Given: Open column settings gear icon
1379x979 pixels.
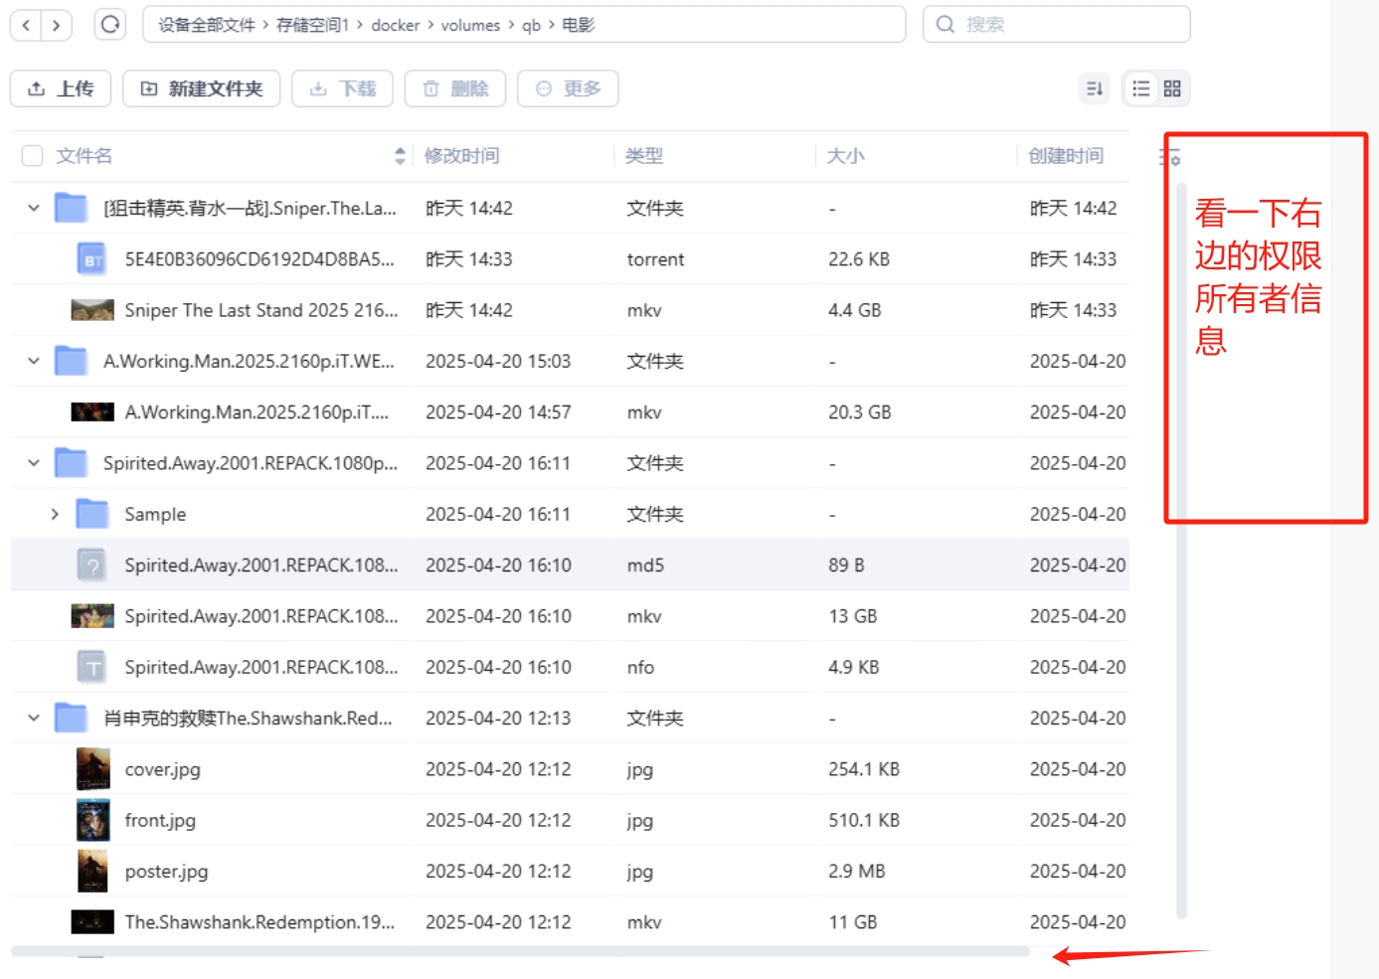Looking at the screenshot, I should point(1170,157).
